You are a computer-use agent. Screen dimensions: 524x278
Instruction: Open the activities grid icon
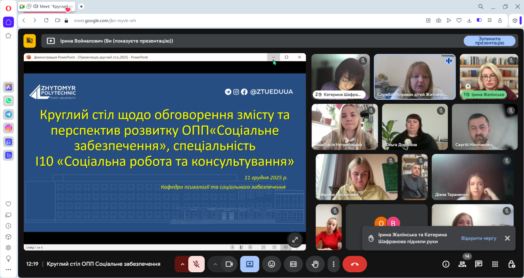coord(495,264)
